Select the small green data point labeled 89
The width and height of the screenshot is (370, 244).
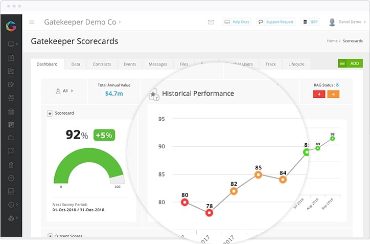[318, 148]
